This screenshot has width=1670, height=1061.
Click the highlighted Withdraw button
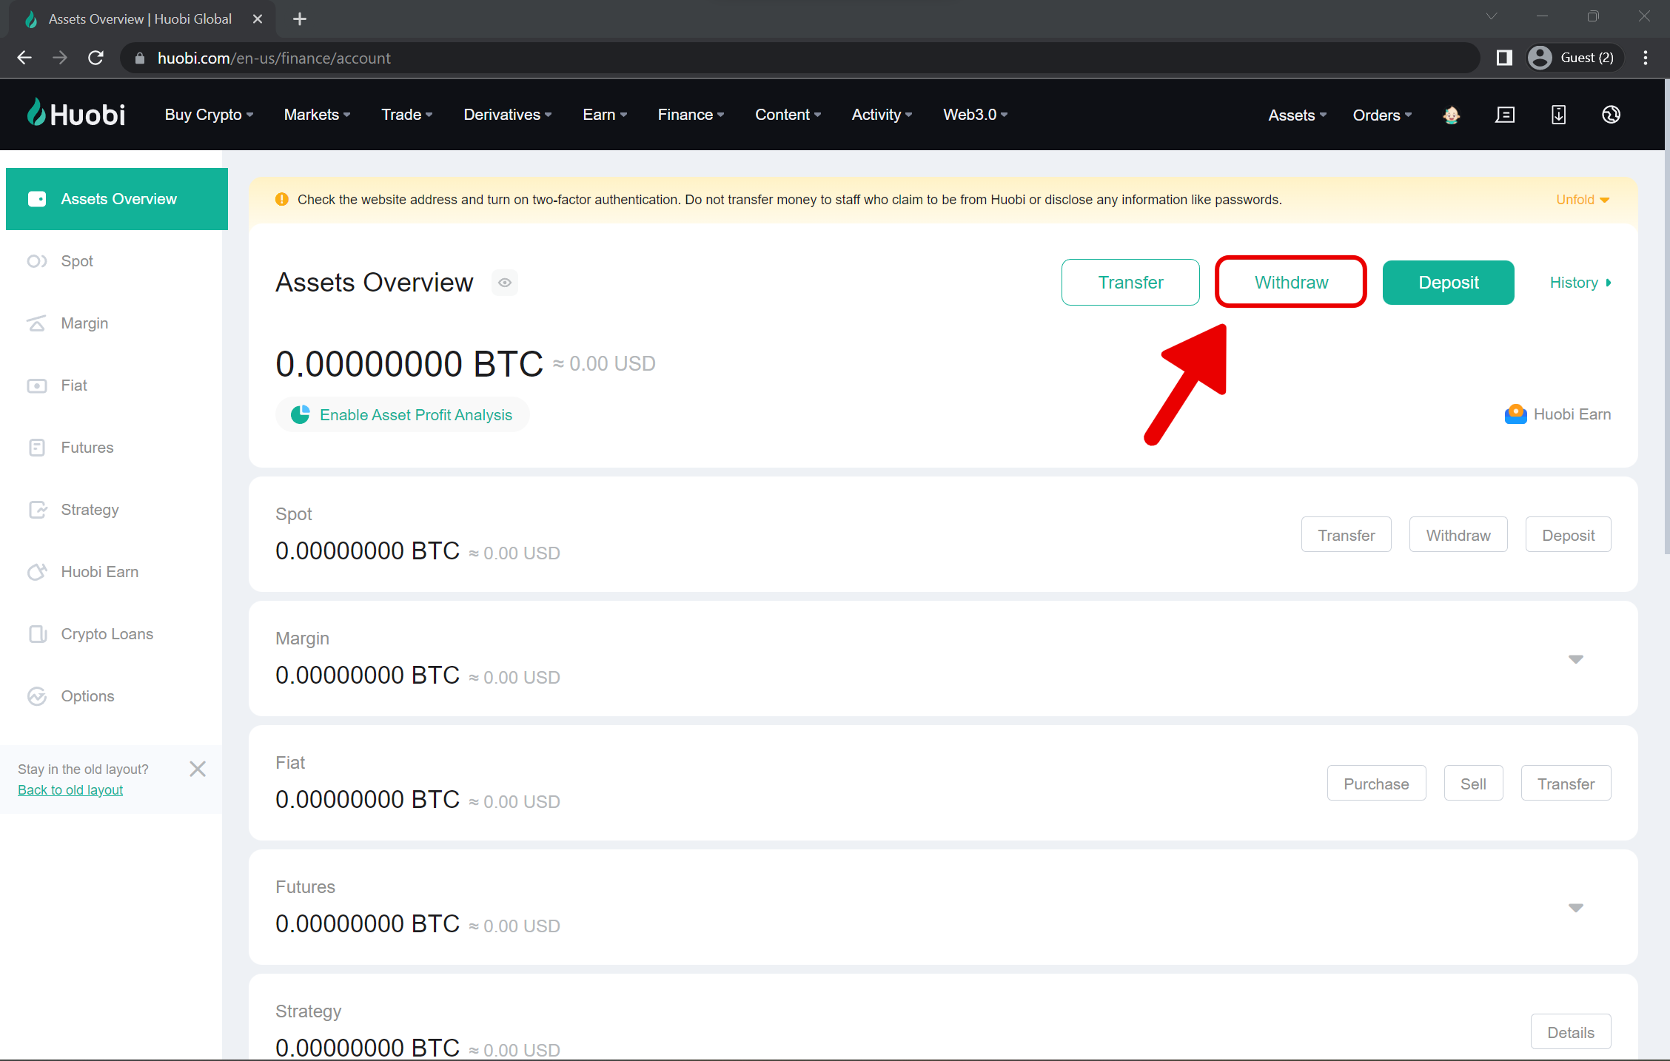(1290, 282)
